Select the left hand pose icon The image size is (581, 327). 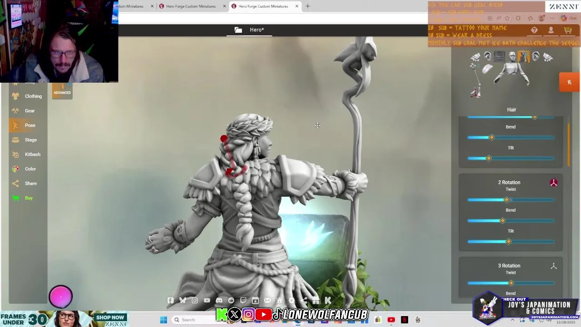tap(475, 57)
